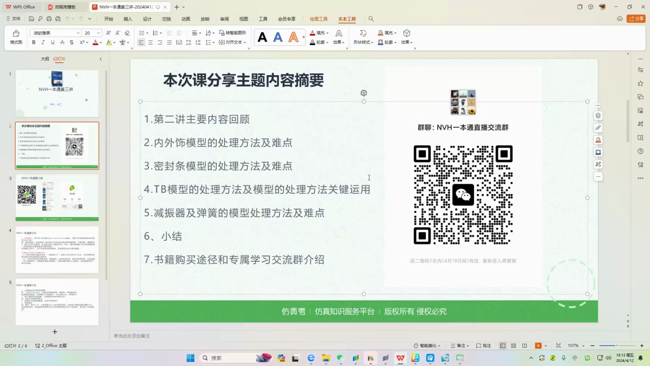Viewport: 650px width, 366px height.
Task: Click the shape fill bucket floating icon
Action: pos(598,140)
